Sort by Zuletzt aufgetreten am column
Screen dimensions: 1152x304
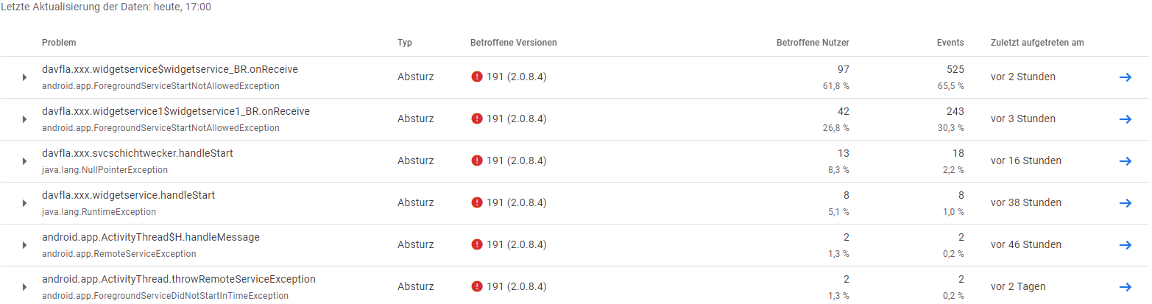point(1036,43)
